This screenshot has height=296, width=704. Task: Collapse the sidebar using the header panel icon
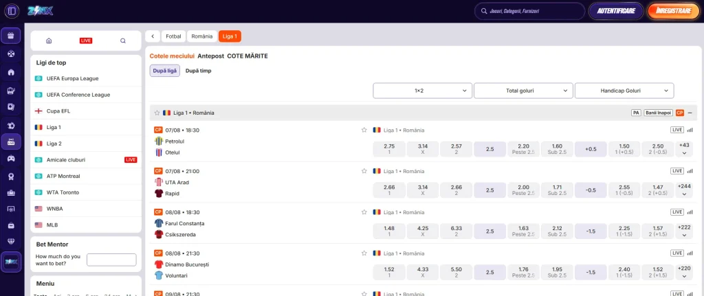[11, 11]
